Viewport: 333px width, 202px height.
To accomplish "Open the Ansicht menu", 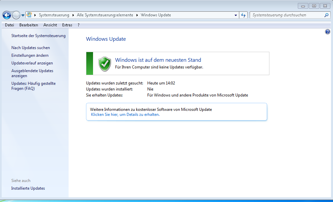I will coord(50,25).
